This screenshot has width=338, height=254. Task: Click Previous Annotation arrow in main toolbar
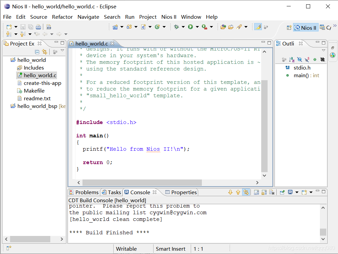coord(23,34)
